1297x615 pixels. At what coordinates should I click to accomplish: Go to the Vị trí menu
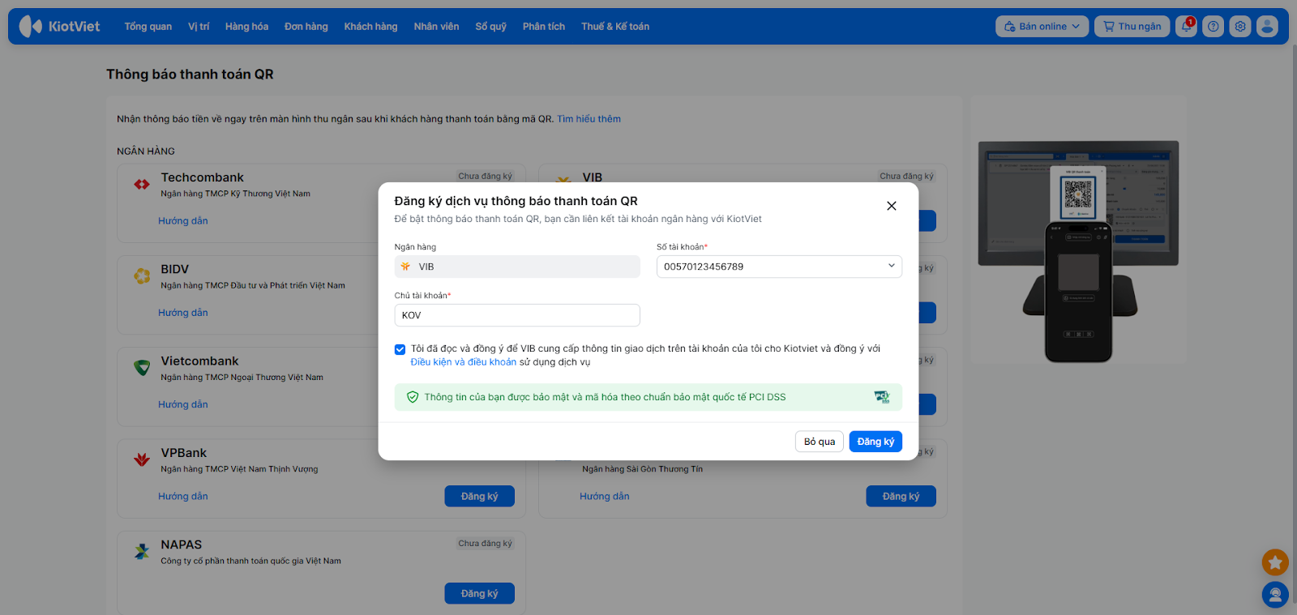click(x=199, y=26)
